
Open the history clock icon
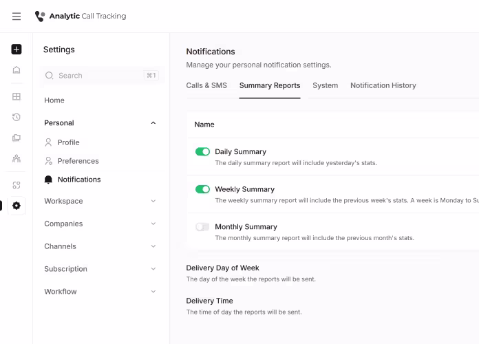(17, 118)
